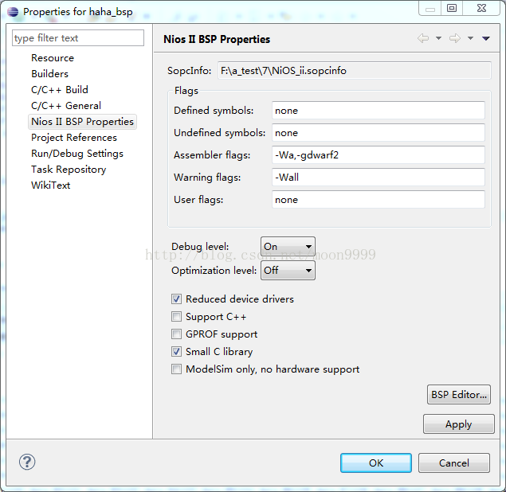Screen dimensions: 506x492
Task: Click the SopcInfo path field
Action: coord(355,71)
